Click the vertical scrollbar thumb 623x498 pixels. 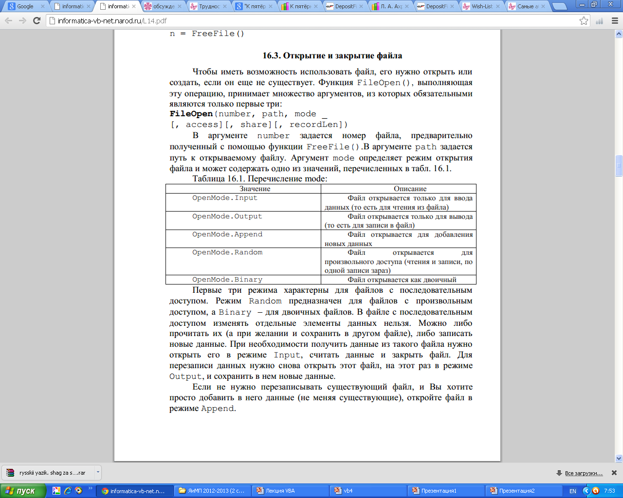(x=619, y=165)
